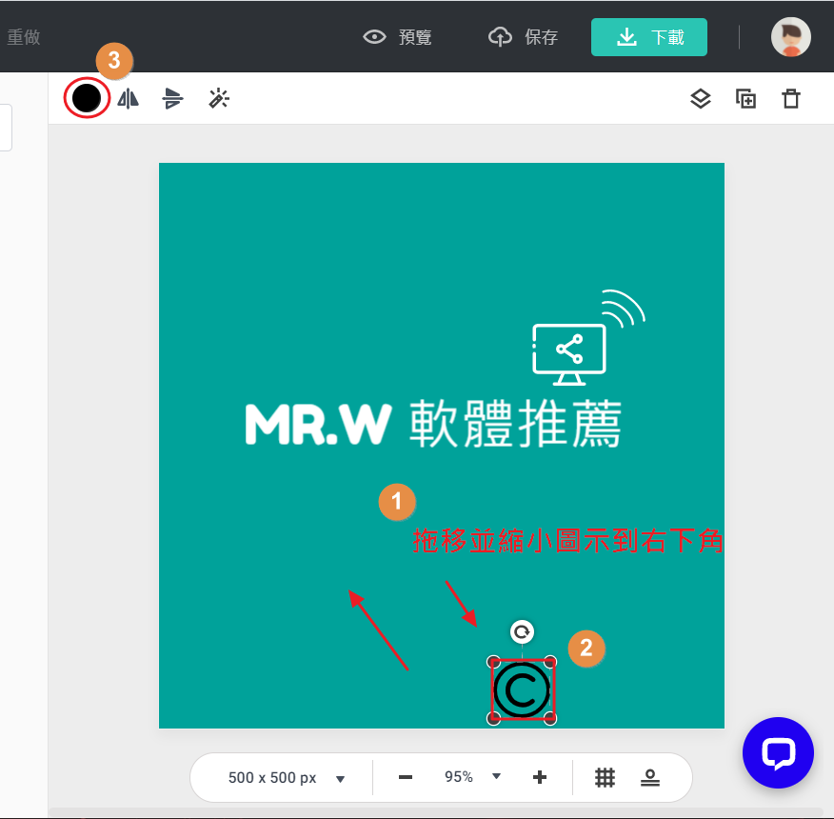834x819 pixels.
Task: Select the copyright symbol on the canvas
Action: (x=522, y=690)
